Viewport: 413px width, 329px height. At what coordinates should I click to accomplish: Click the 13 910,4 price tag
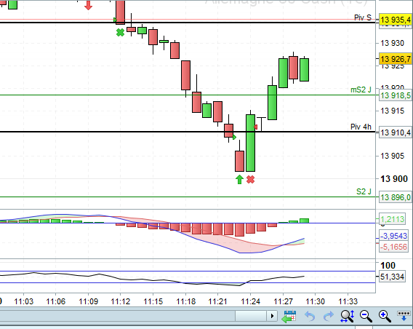pos(396,132)
